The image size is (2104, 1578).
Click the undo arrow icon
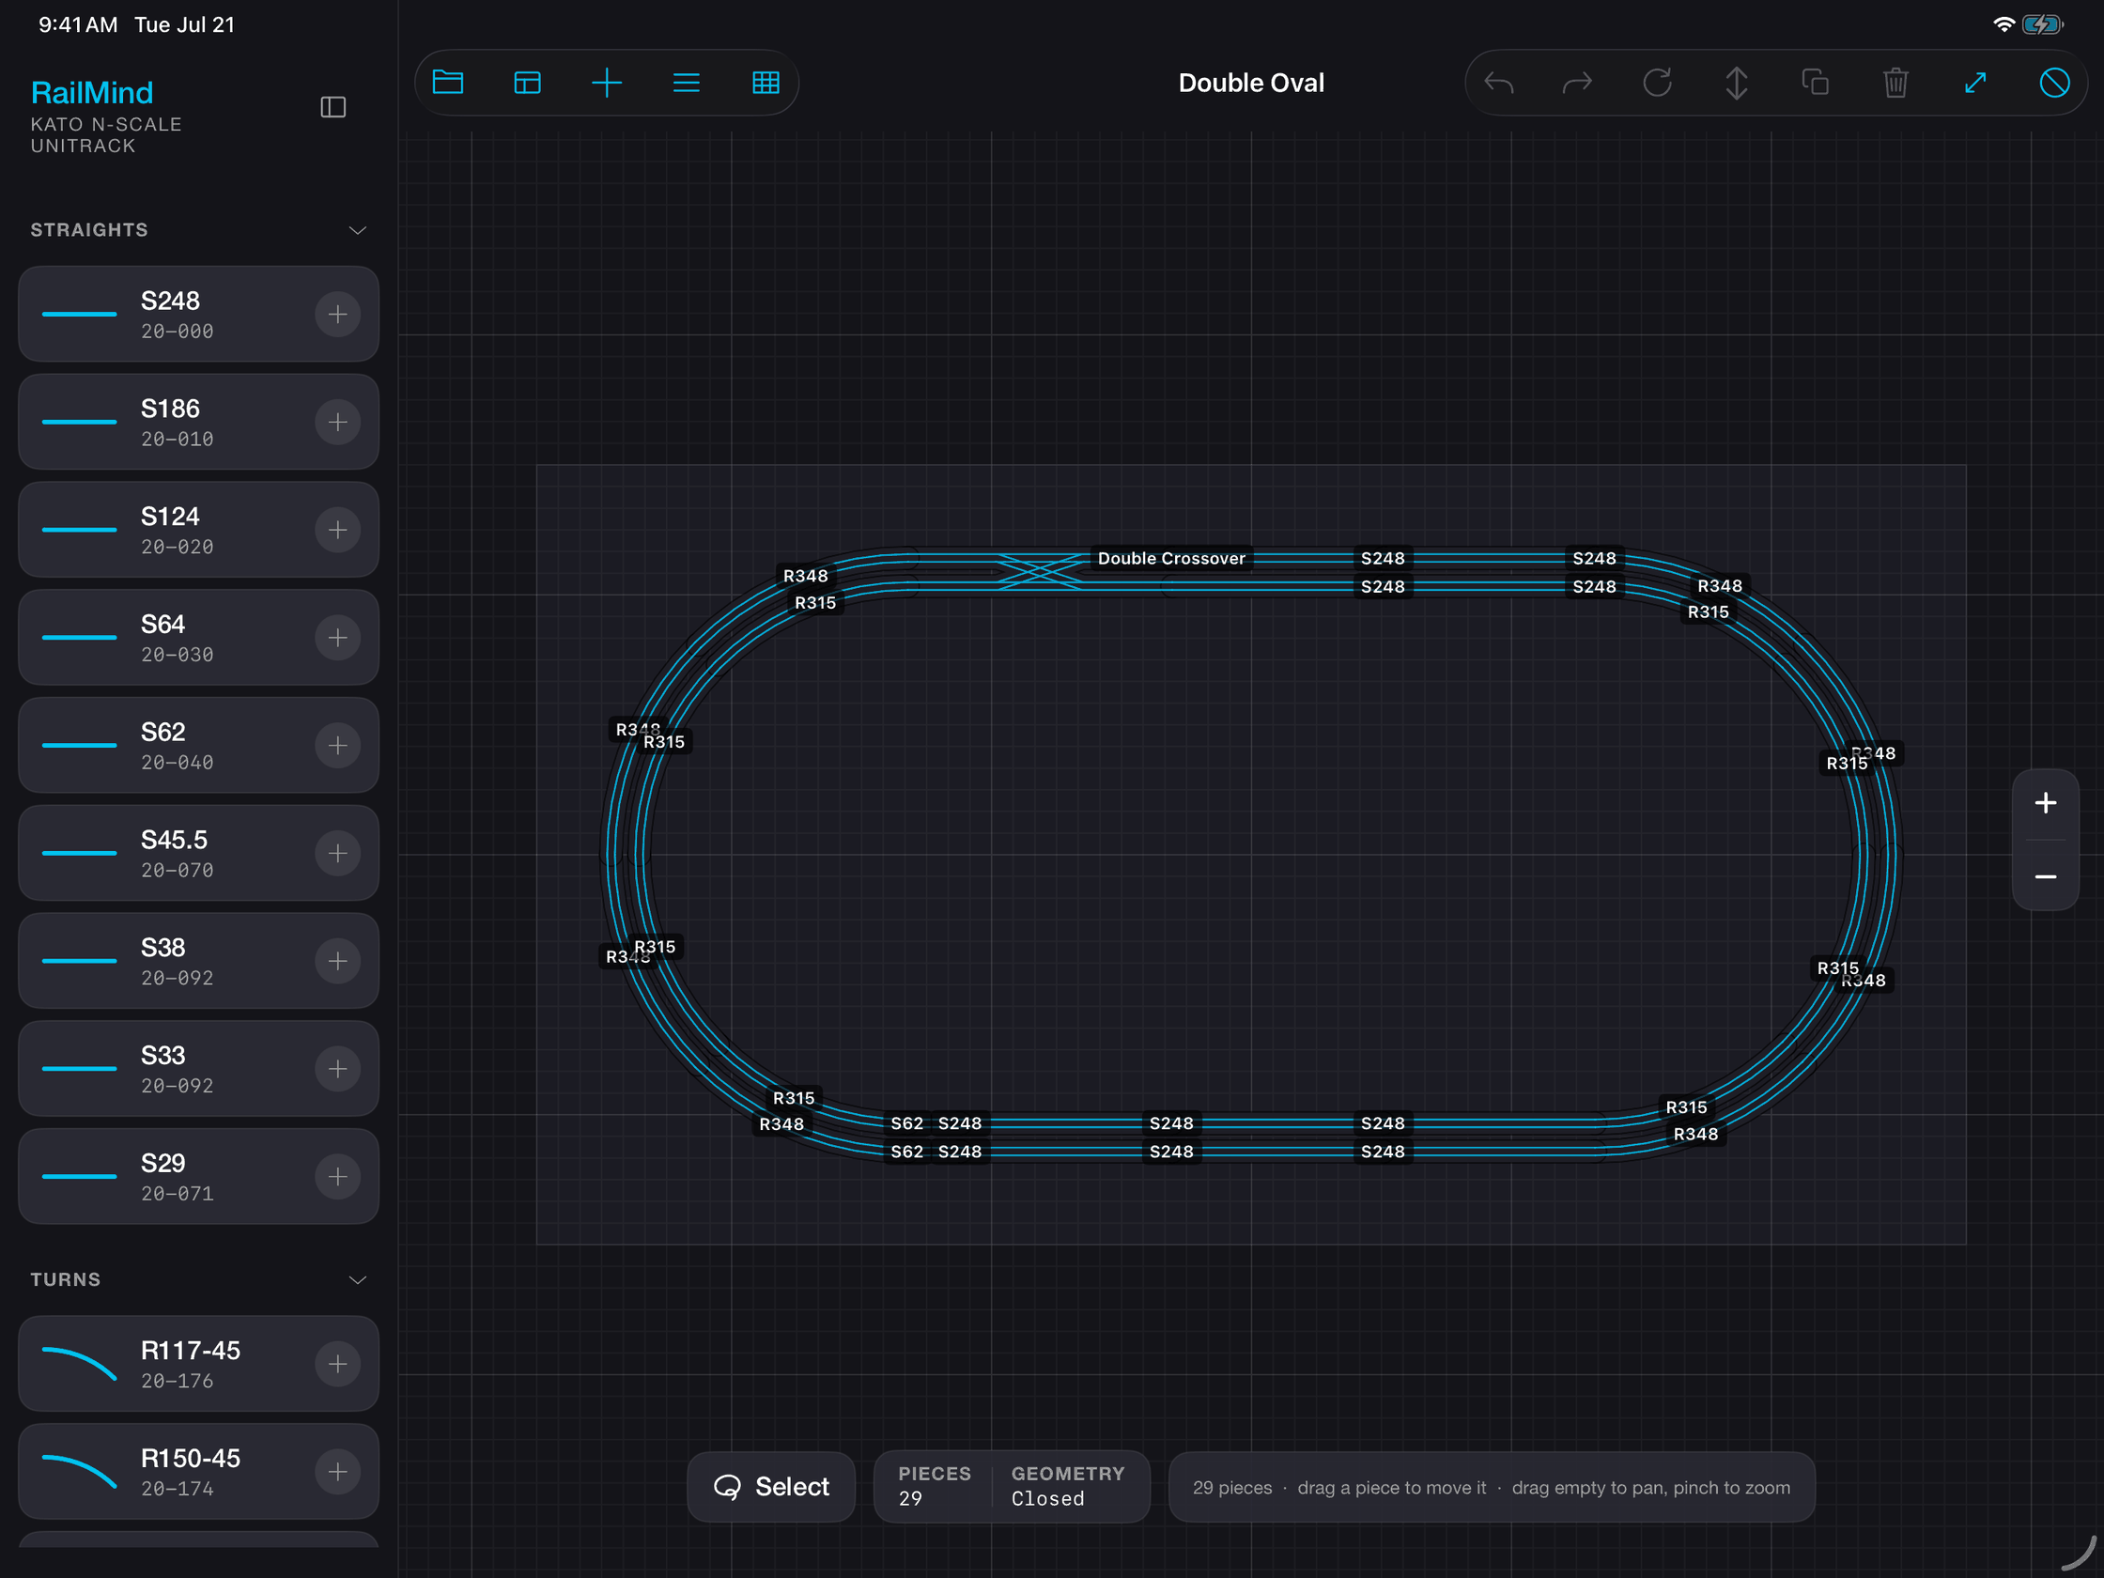[x=1498, y=83]
